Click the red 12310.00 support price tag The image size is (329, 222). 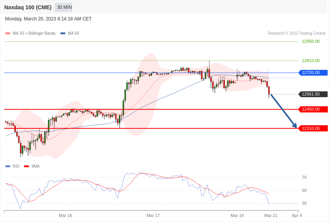(x=313, y=128)
